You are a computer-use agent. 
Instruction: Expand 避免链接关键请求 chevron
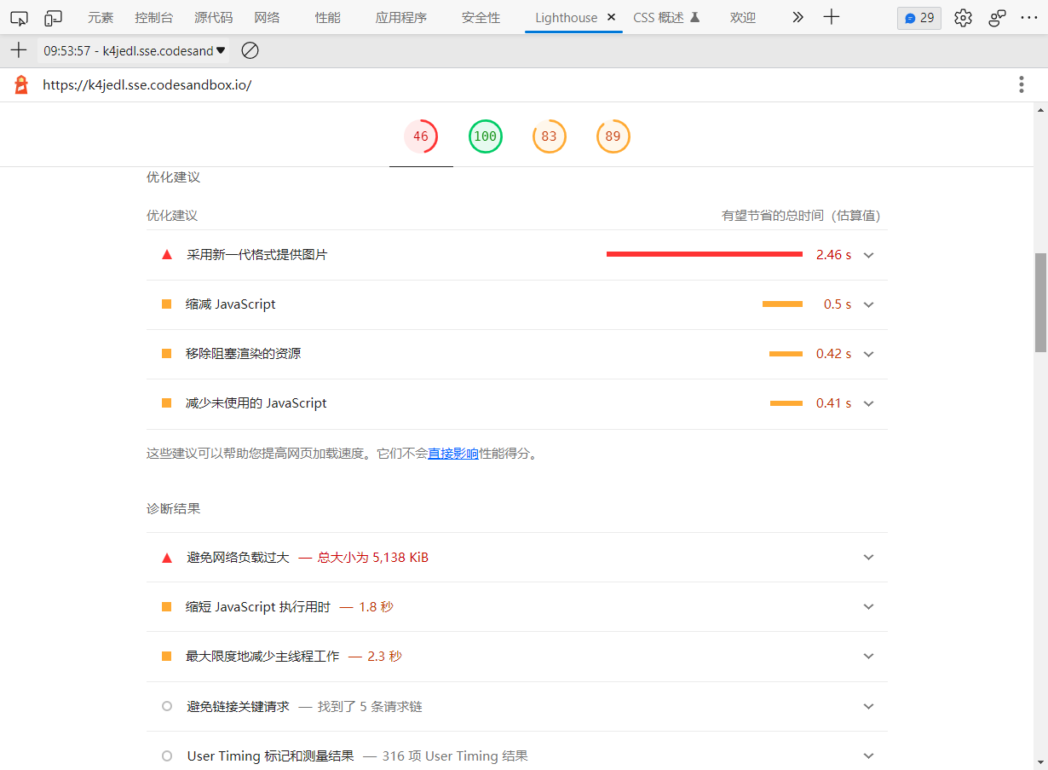point(869,707)
